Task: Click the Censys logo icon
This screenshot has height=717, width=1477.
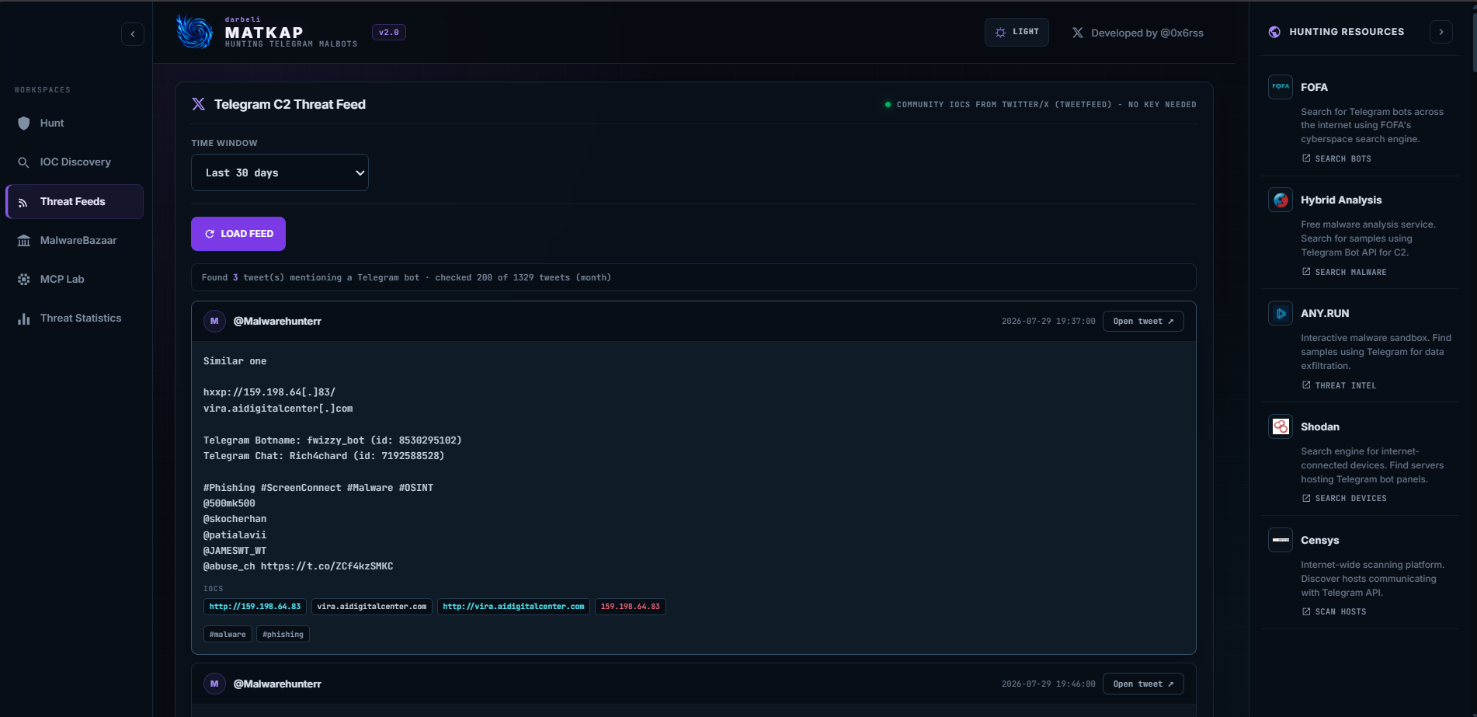Action: (1281, 540)
